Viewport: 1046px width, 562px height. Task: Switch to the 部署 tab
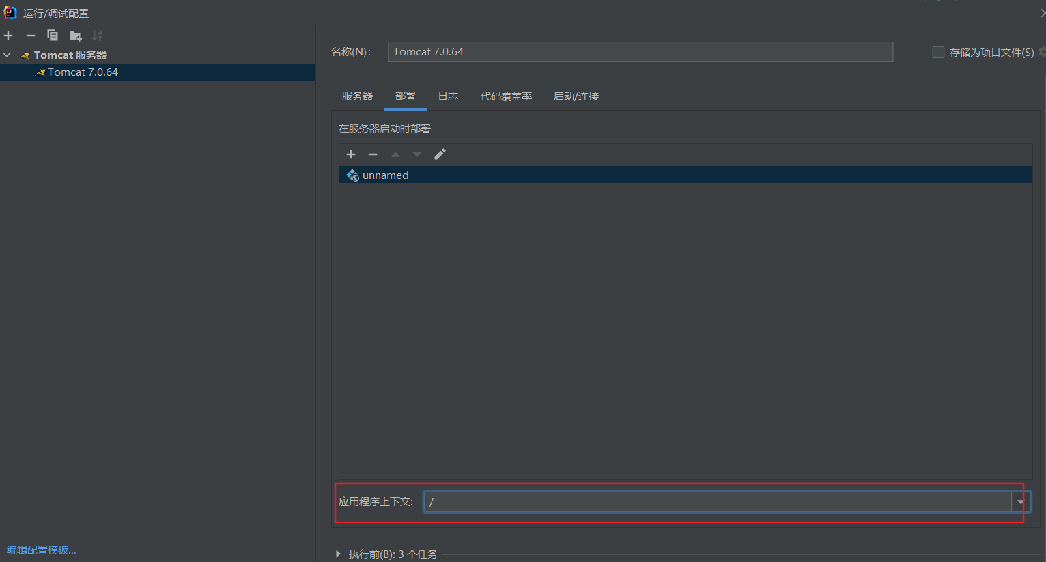point(405,96)
